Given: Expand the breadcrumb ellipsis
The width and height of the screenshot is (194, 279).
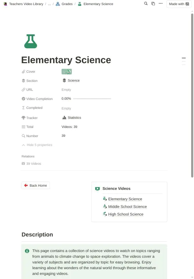Looking at the screenshot, I should pyautogui.click(x=49, y=4).
